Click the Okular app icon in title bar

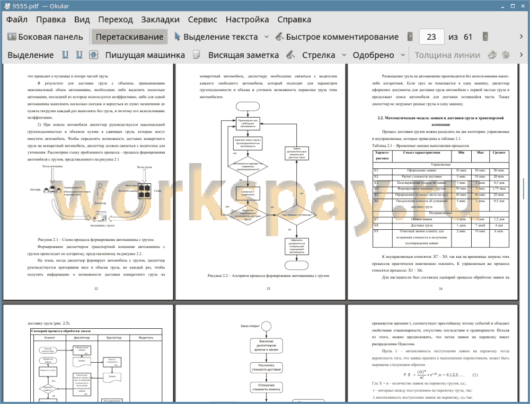click(7, 6)
